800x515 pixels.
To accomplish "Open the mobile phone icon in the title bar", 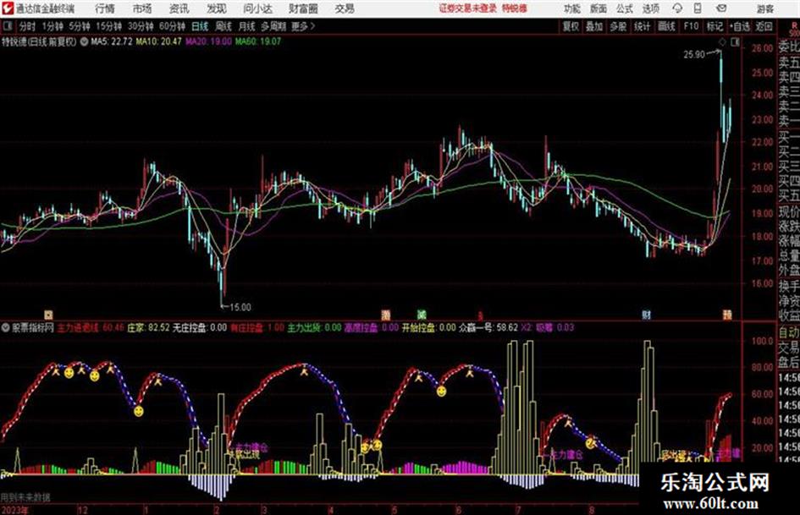I will click(x=698, y=8).
